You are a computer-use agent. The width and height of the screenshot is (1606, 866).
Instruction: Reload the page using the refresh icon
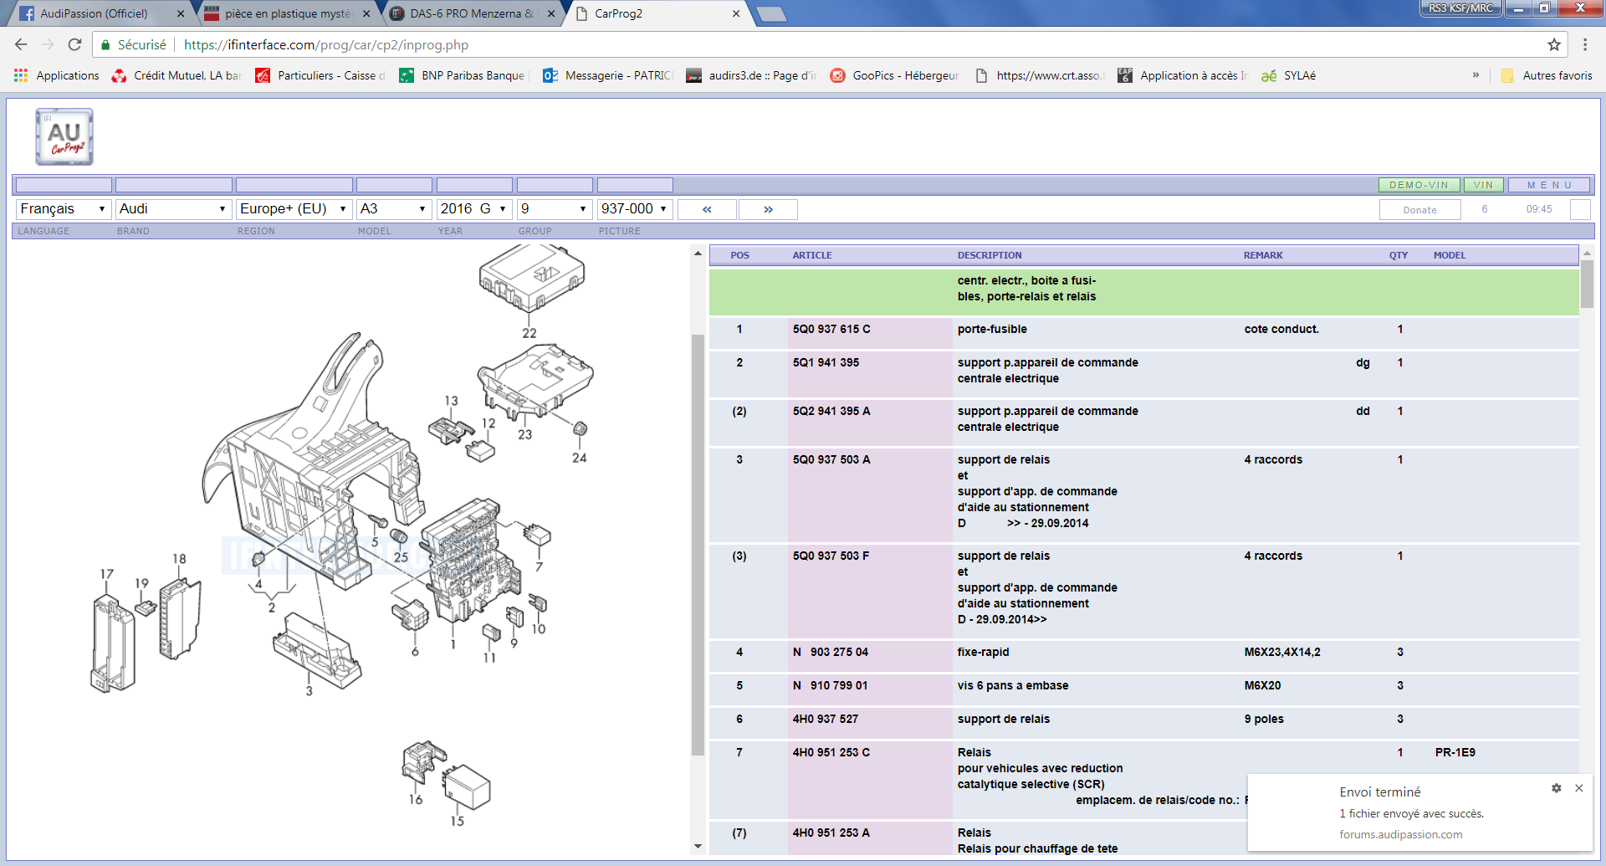point(74,45)
